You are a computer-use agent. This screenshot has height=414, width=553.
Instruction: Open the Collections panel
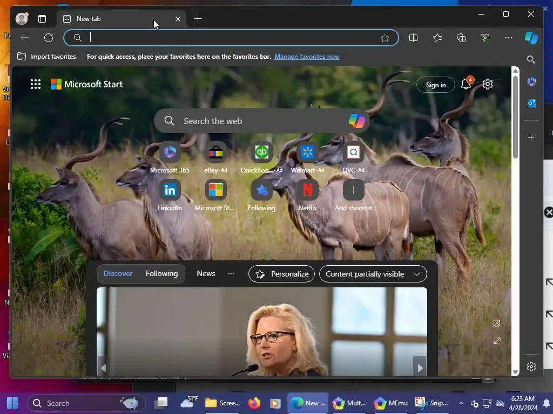point(461,38)
